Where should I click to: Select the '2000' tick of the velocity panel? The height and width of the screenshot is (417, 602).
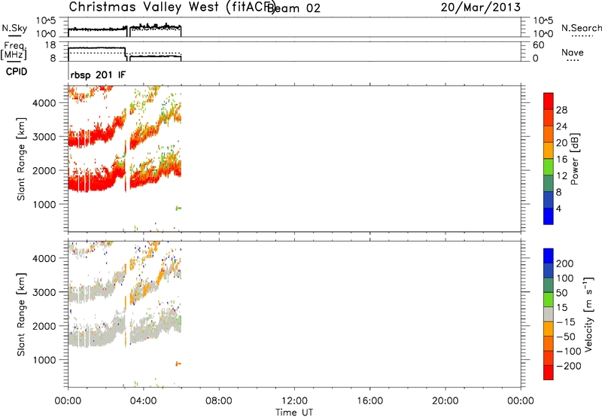click(x=44, y=326)
